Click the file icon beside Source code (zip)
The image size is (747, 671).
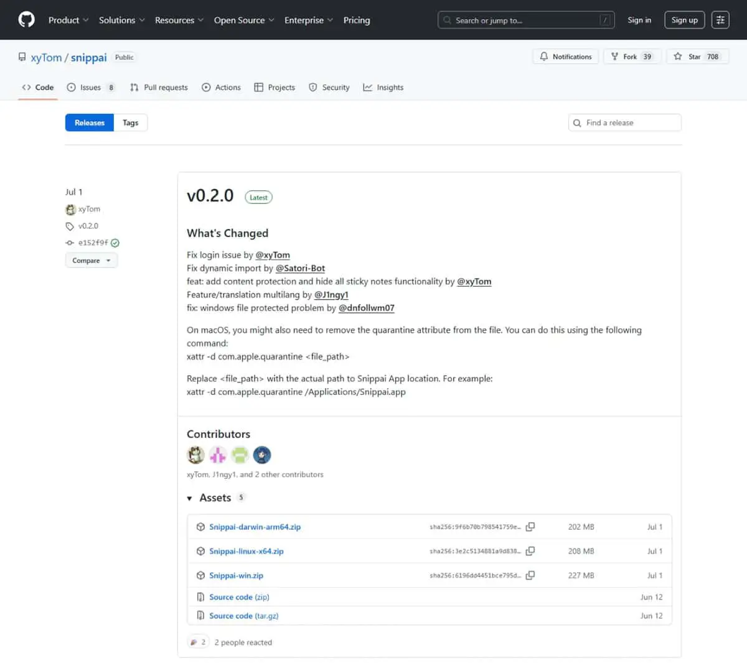200,597
